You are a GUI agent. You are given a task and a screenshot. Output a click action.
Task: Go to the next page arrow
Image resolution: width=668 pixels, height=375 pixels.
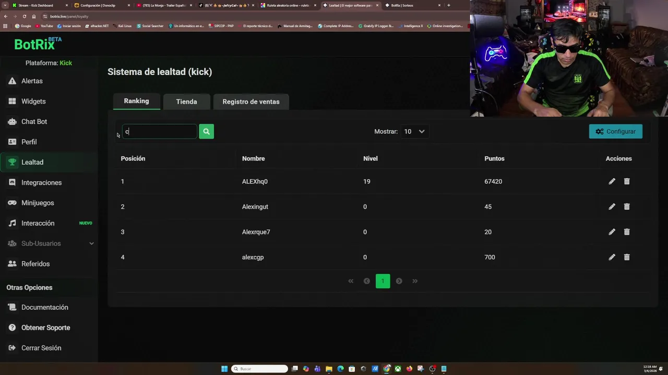[x=399, y=281]
